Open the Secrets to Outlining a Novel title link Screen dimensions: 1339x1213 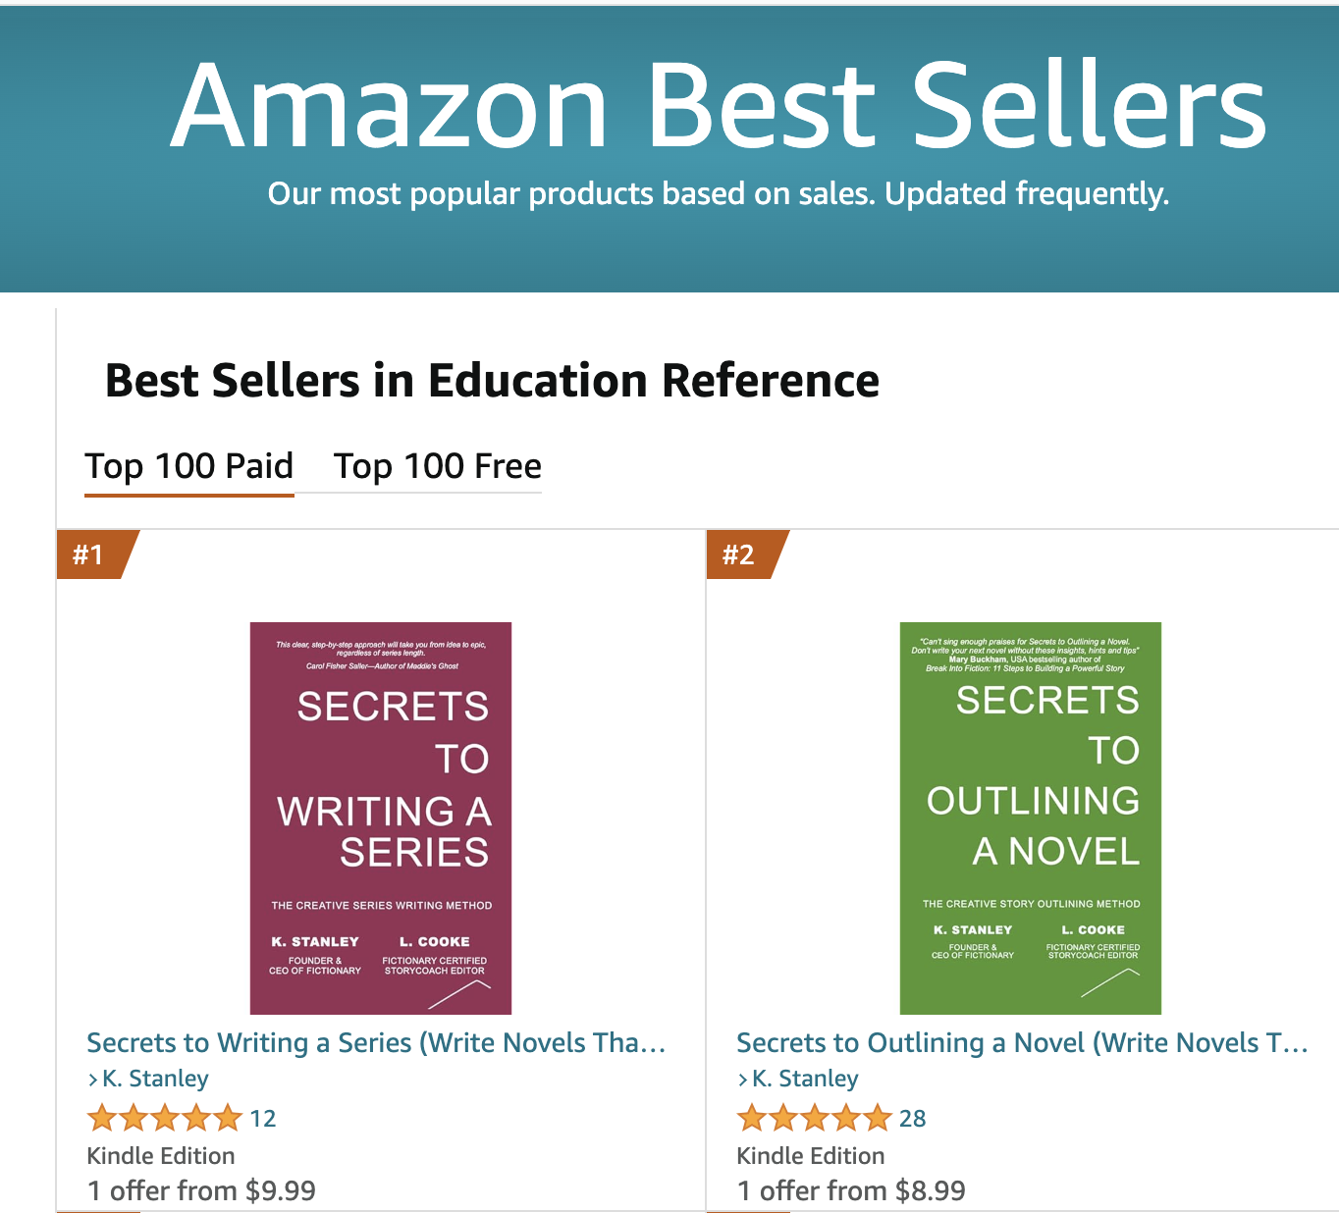pos(1022,1042)
